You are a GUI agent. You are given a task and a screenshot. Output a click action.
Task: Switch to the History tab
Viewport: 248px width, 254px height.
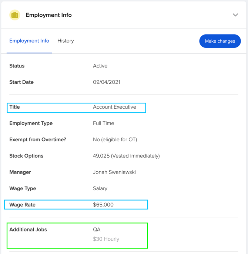point(66,41)
